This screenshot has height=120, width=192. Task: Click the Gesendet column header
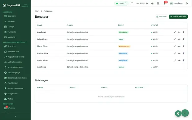tap(140, 88)
